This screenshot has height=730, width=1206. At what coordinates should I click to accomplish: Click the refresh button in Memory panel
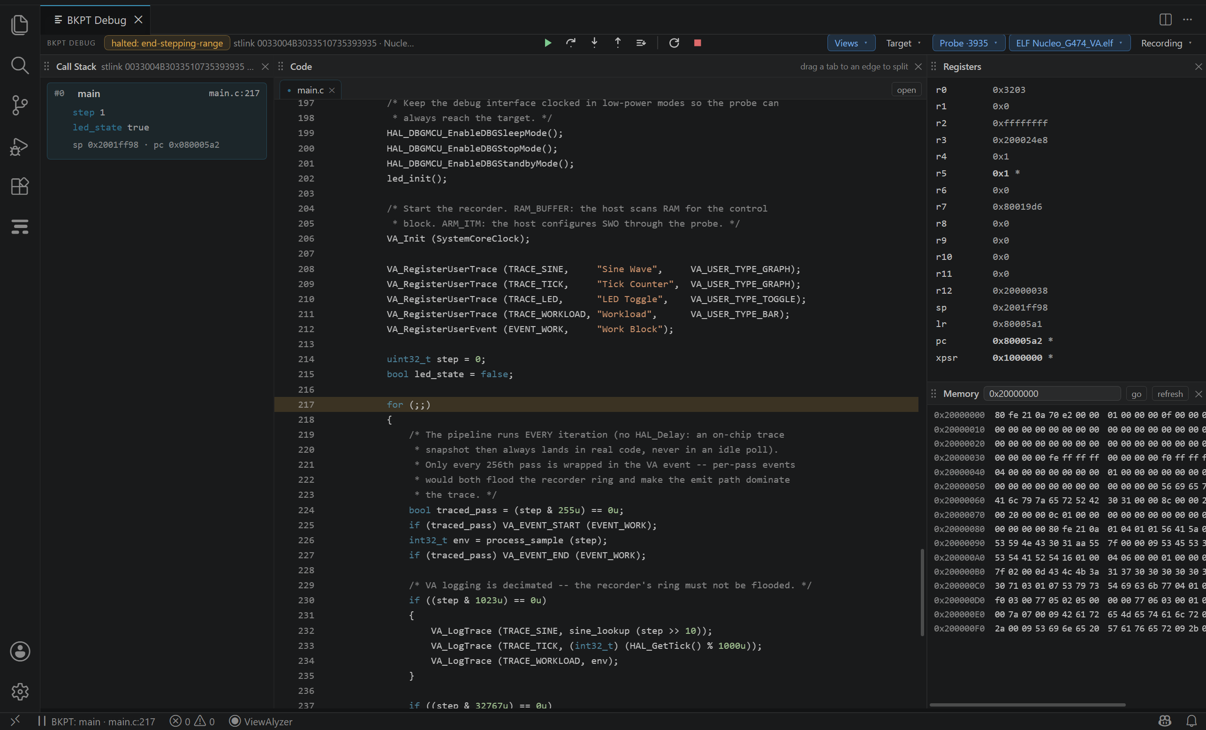(1170, 394)
